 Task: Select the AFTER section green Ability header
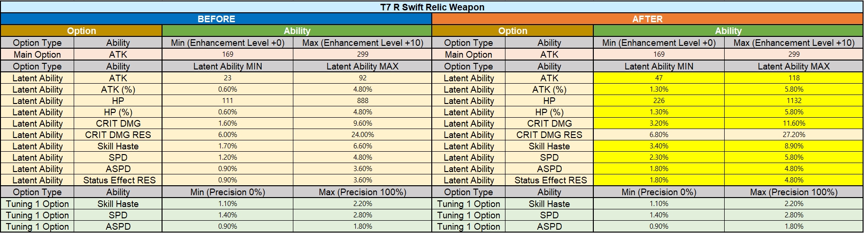728,31
